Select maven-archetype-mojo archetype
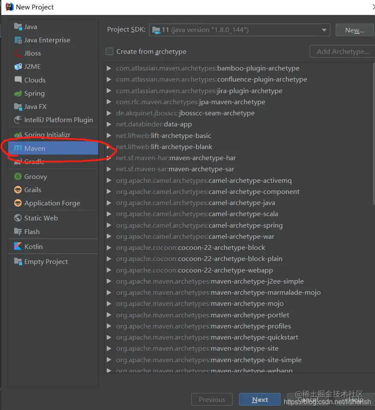 pos(200,304)
